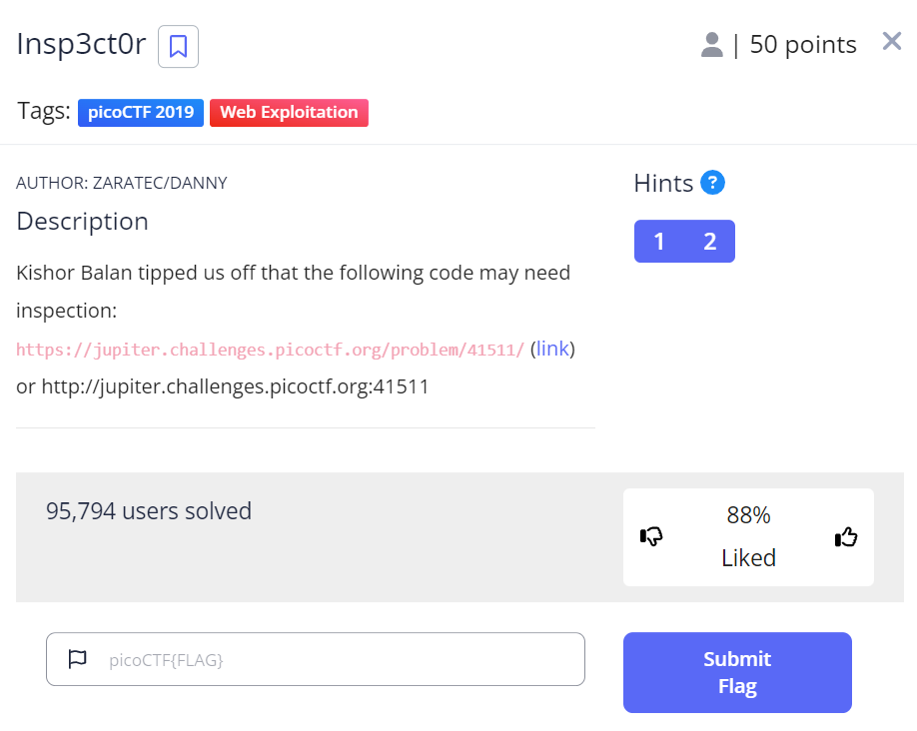The image size is (917, 731).
Task: Click the picoCTF{FLAG} input field
Action: pyautogui.click(x=315, y=659)
